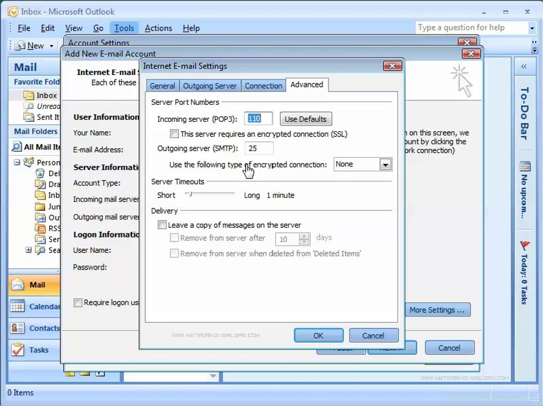Decrease days value with the stepper down arrow
This screenshot has width=543, height=406.
click(304, 242)
